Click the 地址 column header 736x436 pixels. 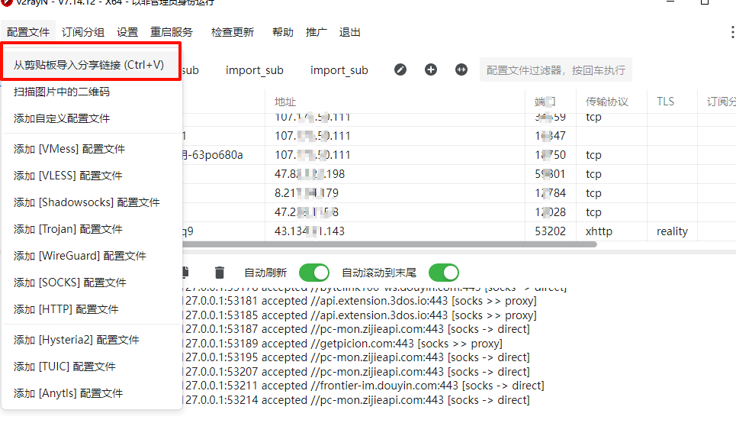click(x=395, y=102)
